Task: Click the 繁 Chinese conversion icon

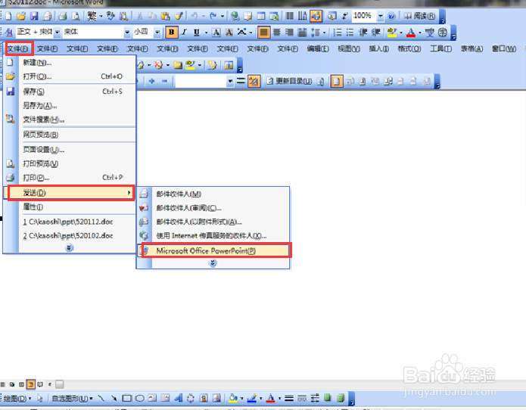Action: pyautogui.click(x=92, y=16)
